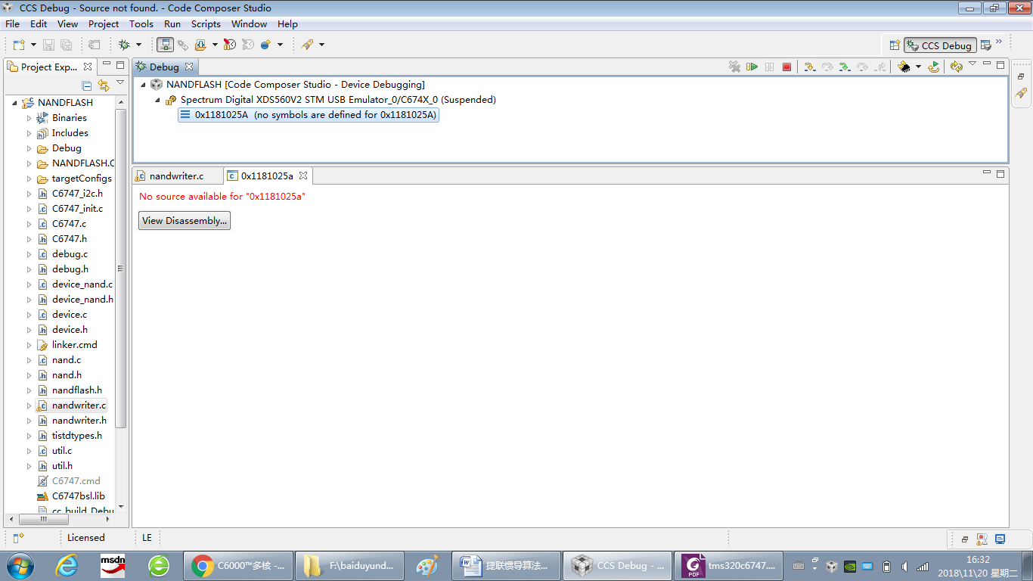Expand the Includes tree node
The image size is (1033, 581).
click(29, 133)
